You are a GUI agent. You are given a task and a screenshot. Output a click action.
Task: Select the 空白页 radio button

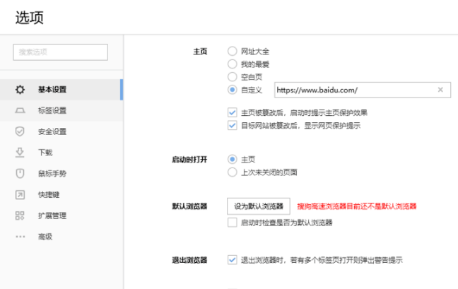click(x=232, y=77)
